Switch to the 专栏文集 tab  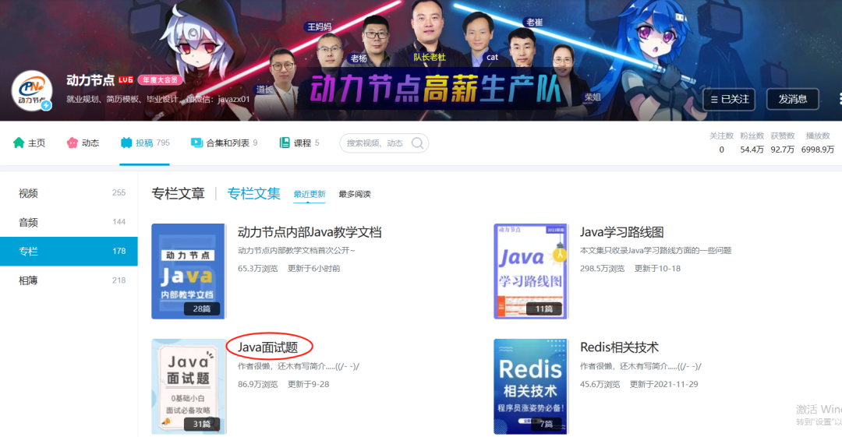pos(253,193)
